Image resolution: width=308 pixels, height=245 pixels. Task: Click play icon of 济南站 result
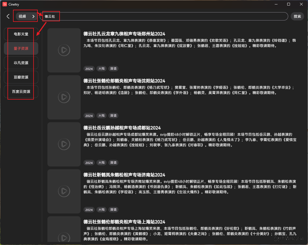(64, 191)
